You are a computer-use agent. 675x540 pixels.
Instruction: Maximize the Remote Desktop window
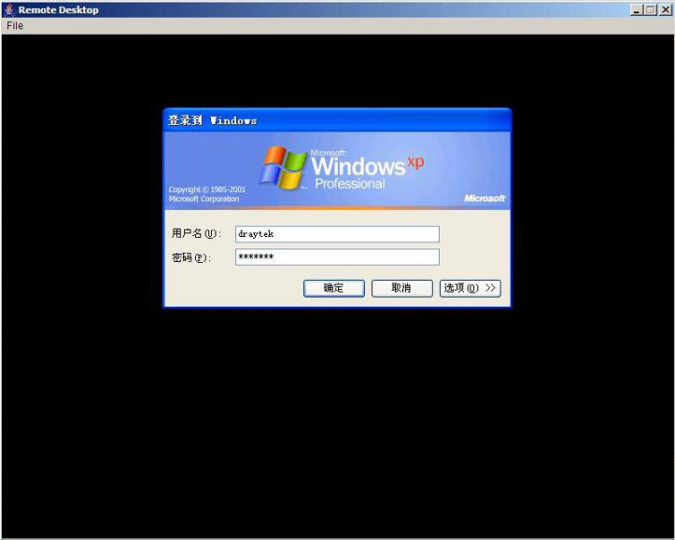pyautogui.click(x=651, y=10)
